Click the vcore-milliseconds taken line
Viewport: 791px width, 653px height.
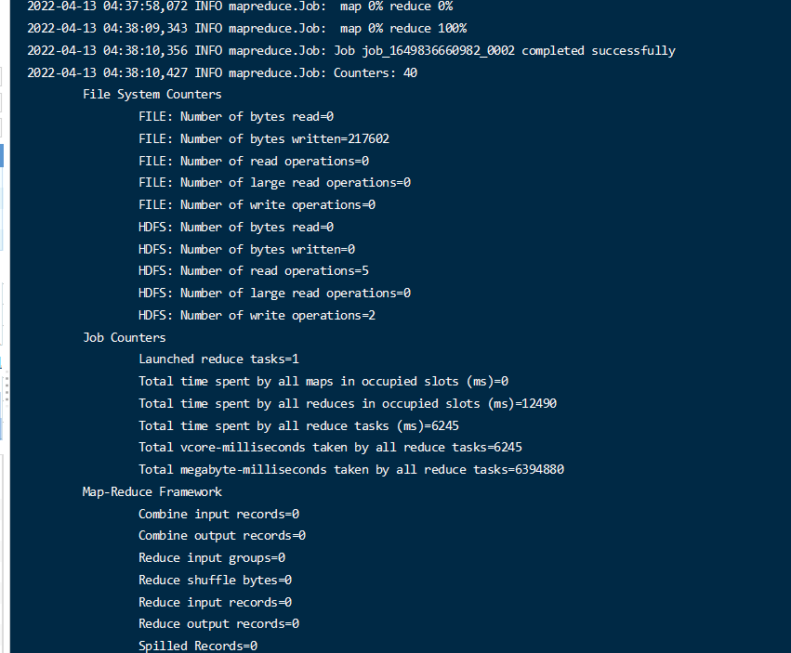pyautogui.click(x=330, y=447)
